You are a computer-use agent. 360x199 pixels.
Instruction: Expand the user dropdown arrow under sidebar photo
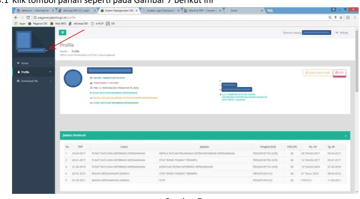[47, 50]
